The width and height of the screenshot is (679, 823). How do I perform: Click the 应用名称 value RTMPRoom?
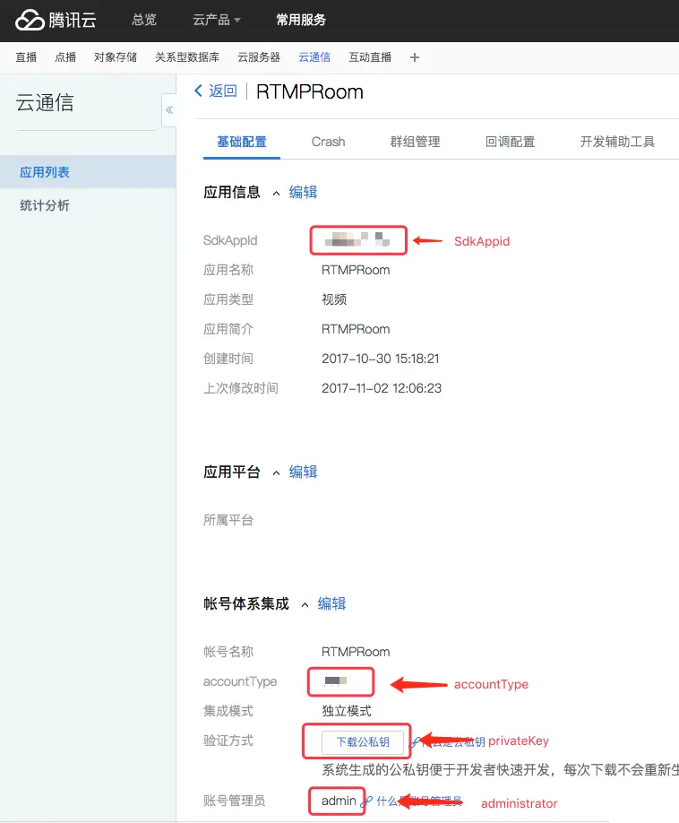[x=356, y=270]
